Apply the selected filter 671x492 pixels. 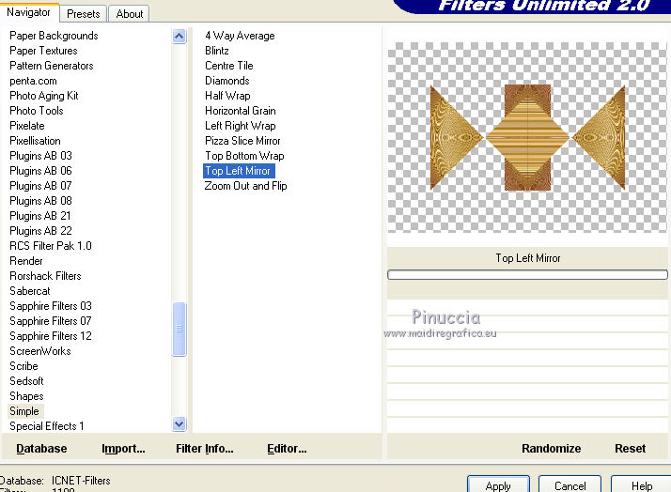(x=498, y=485)
